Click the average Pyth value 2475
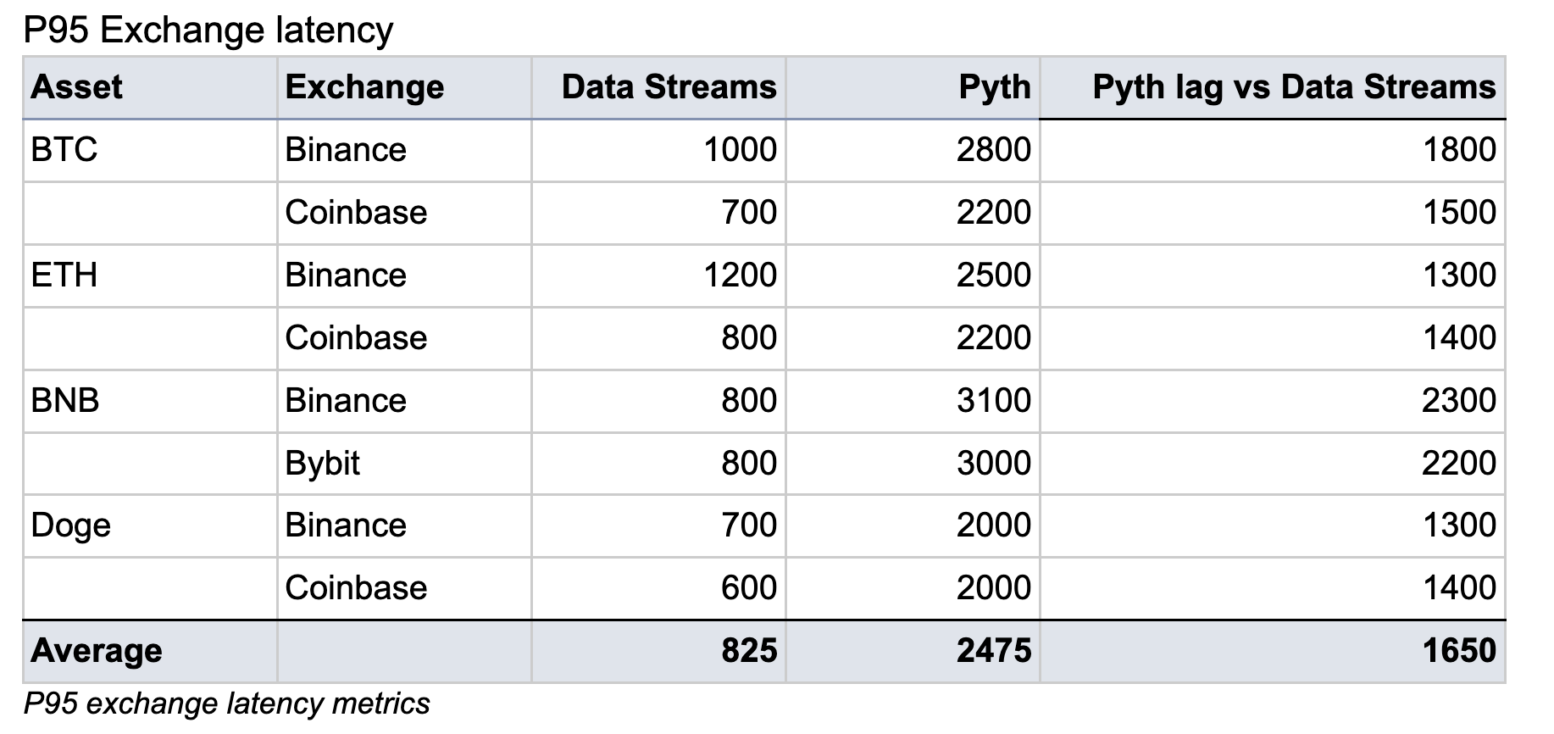Viewport: 1554px width, 734px height. pos(994,651)
